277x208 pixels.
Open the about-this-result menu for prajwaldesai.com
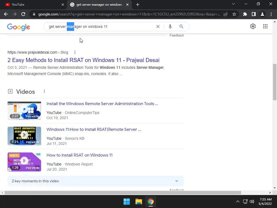point(75,52)
